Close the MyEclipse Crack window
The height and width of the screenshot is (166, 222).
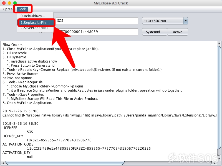4,3
